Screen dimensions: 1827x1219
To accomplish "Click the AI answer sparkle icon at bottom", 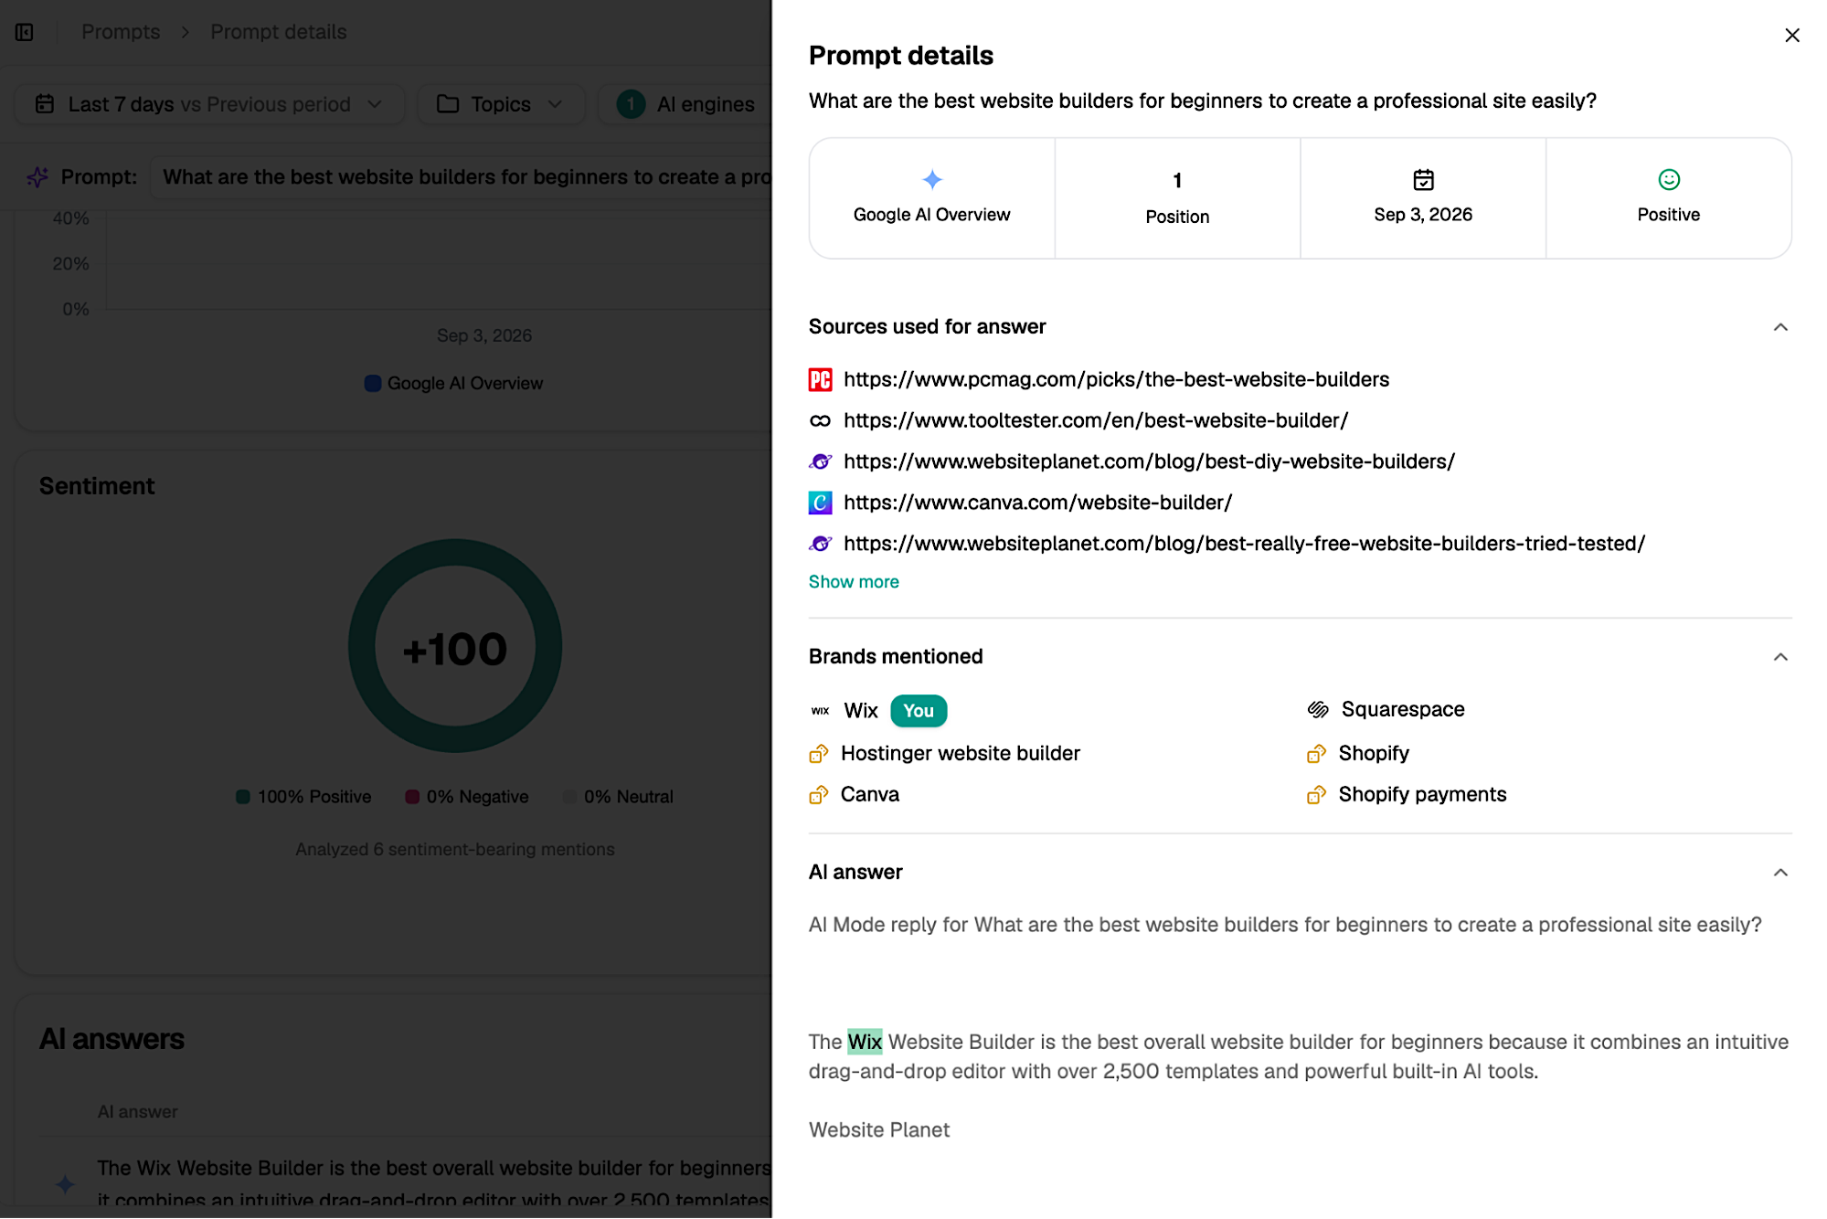I will coord(65,1184).
